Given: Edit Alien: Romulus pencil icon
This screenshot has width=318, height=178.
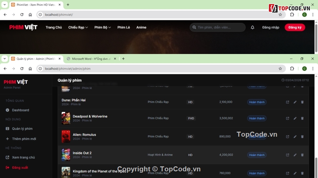Looking at the screenshot, I should click(295, 137).
